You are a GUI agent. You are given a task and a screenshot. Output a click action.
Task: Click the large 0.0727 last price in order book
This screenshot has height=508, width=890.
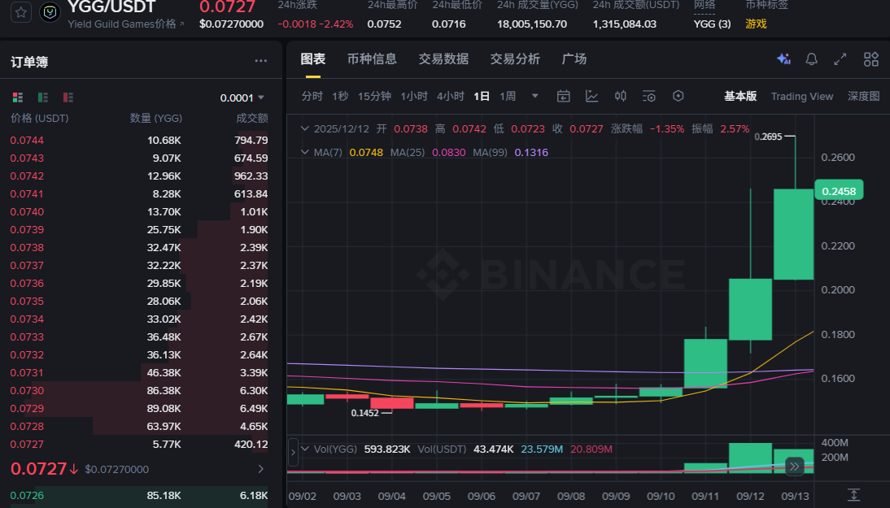(38, 469)
